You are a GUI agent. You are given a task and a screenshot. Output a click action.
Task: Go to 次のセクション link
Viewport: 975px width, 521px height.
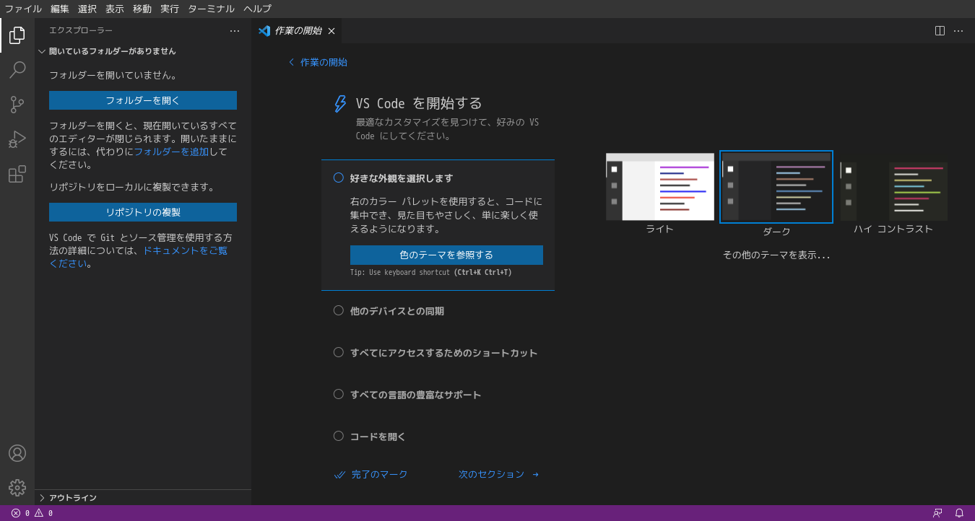click(498, 474)
